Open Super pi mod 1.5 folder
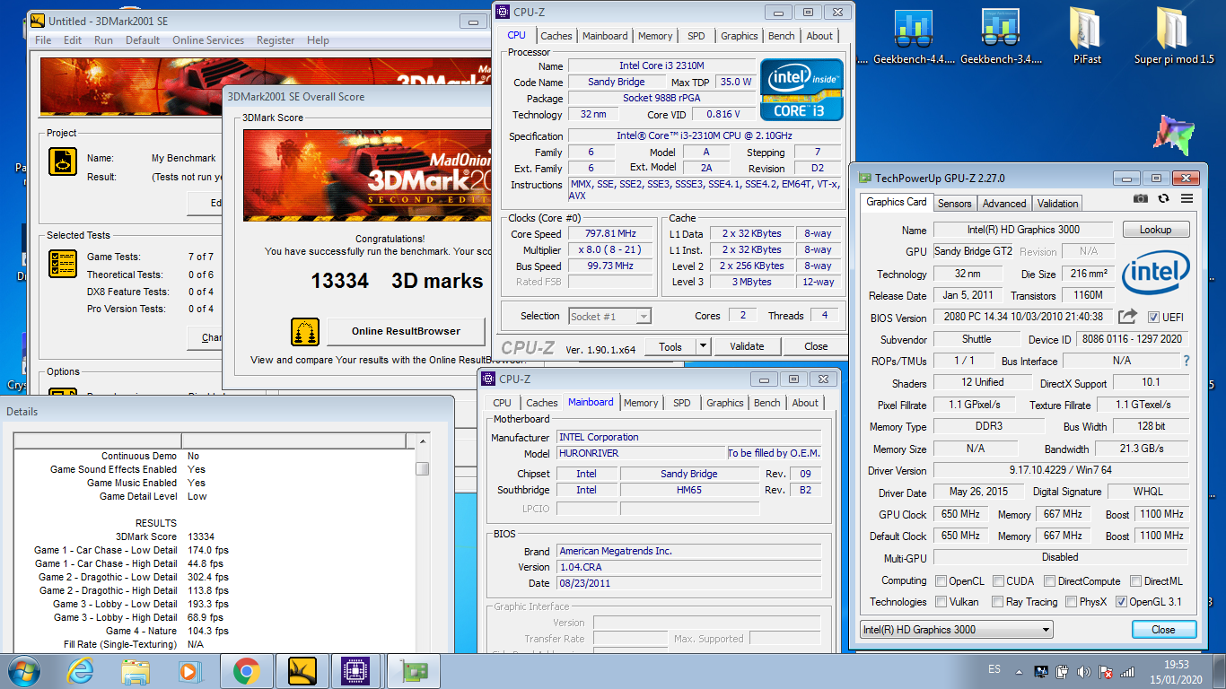 tap(1174, 38)
